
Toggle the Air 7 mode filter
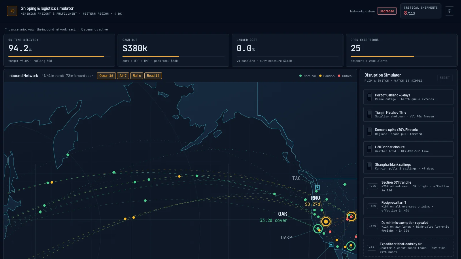[x=123, y=76]
